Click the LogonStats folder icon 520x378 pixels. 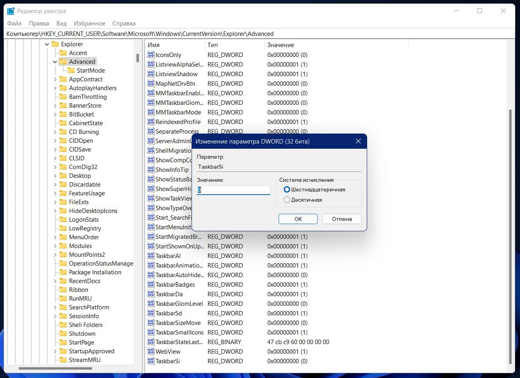coord(63,219)
